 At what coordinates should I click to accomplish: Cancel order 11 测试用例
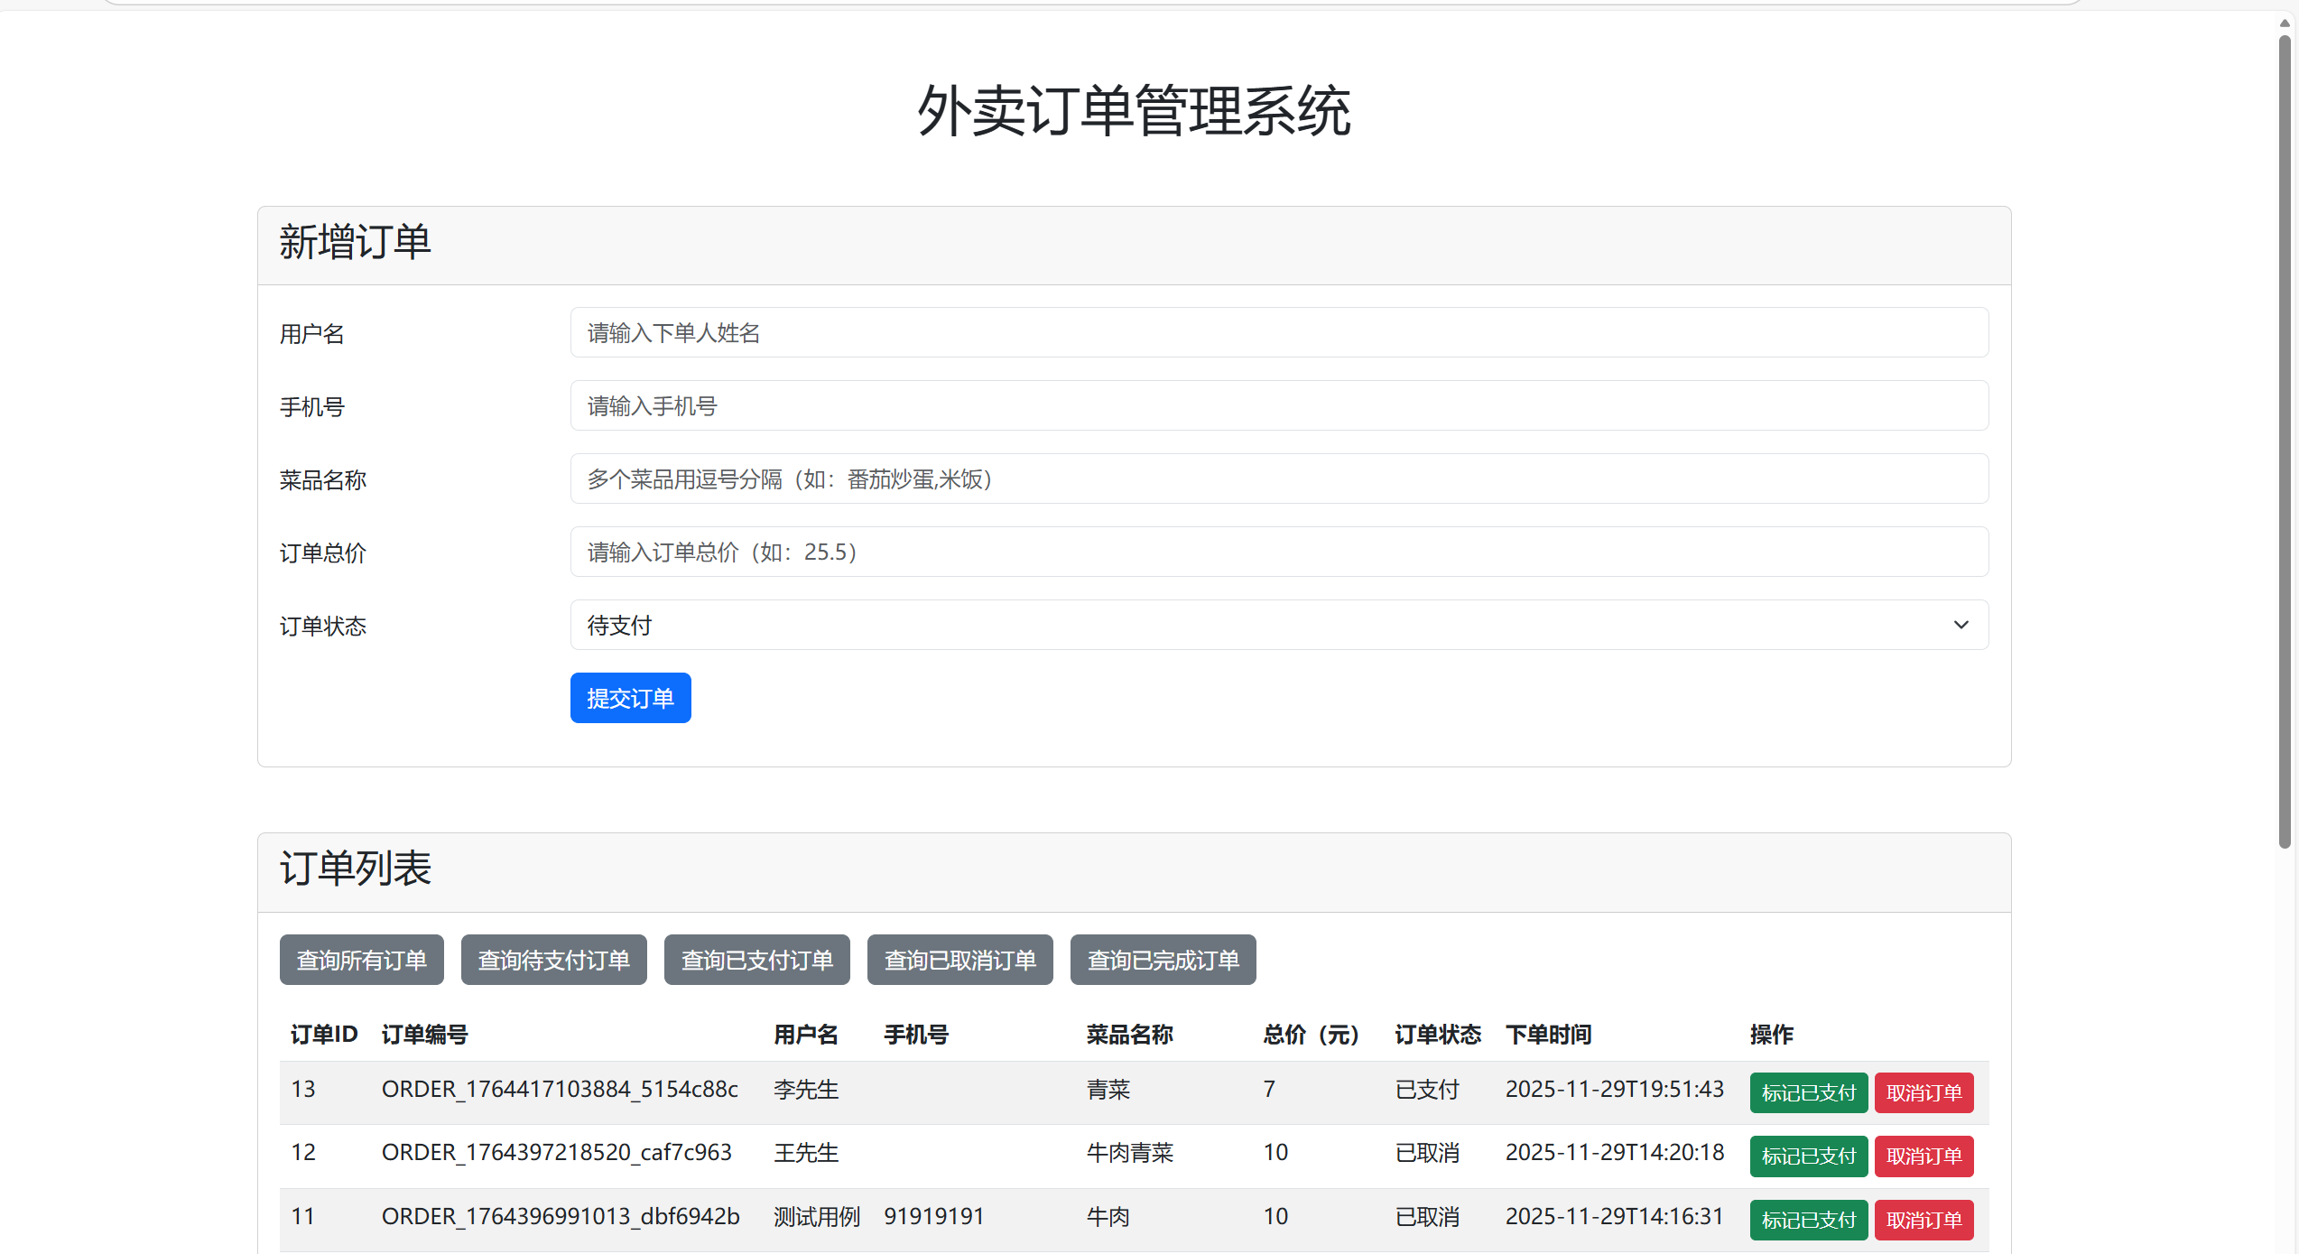[1924, 1220]
